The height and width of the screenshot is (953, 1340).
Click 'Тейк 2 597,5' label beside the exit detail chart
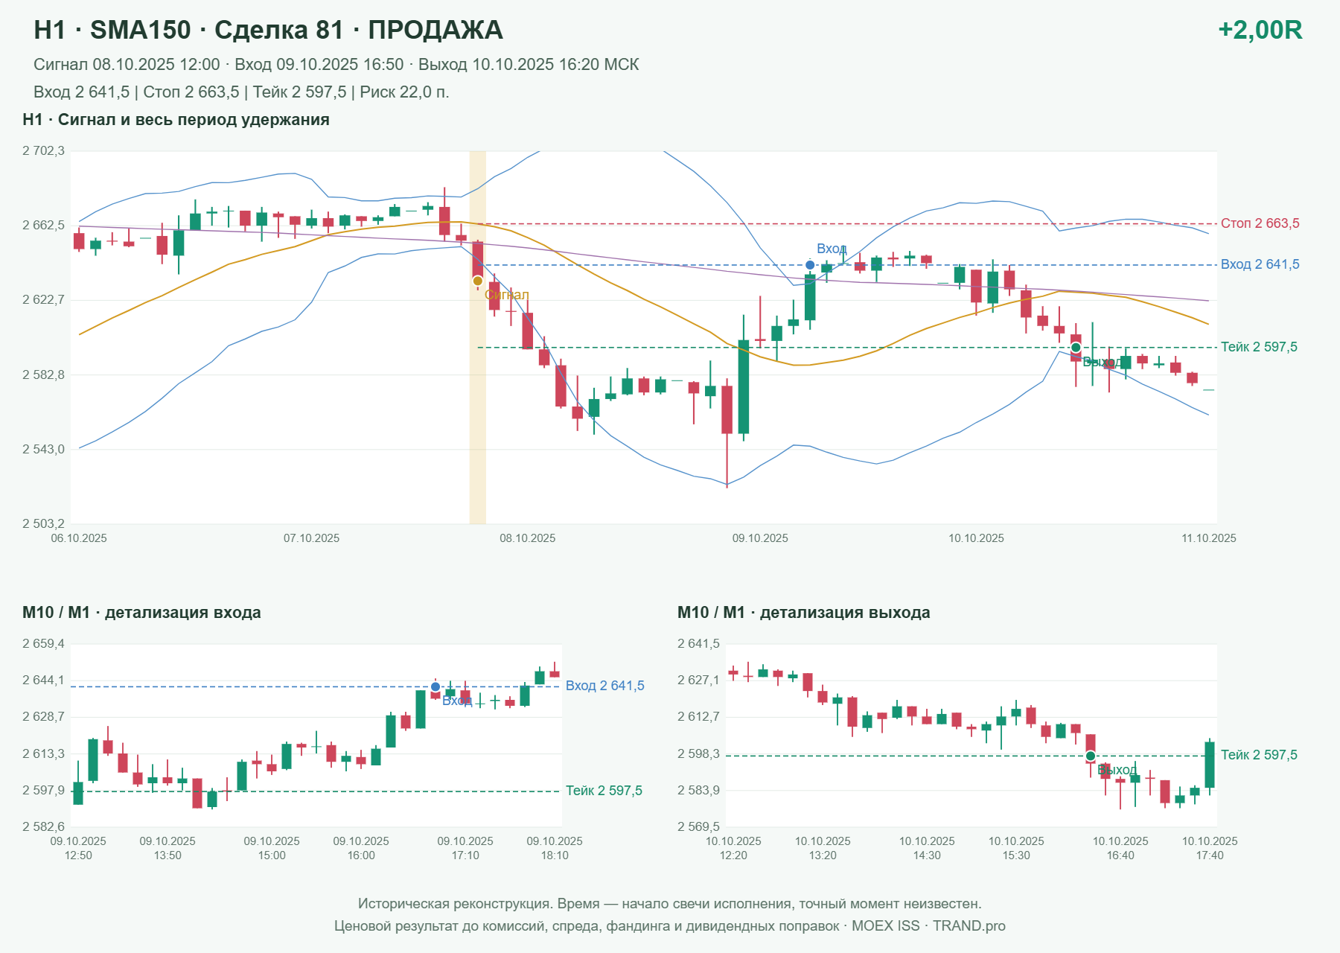coord(1259,755)
